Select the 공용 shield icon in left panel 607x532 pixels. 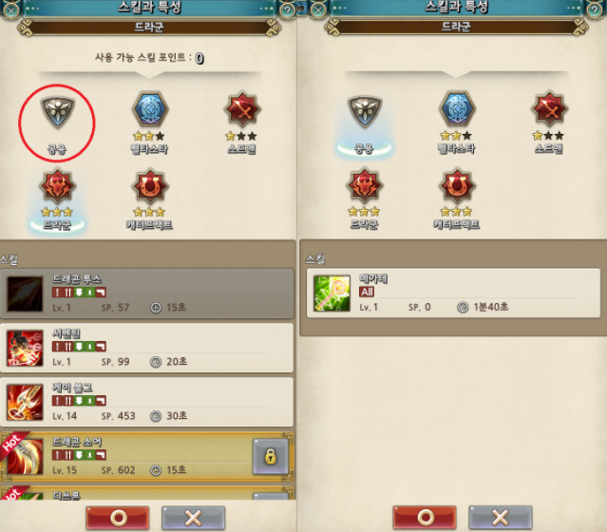(x=57, y=112)
